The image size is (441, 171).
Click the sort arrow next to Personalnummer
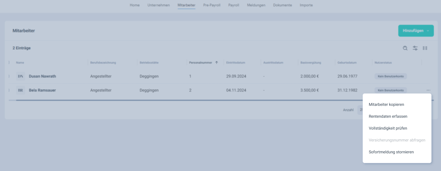tap(217, 63)
